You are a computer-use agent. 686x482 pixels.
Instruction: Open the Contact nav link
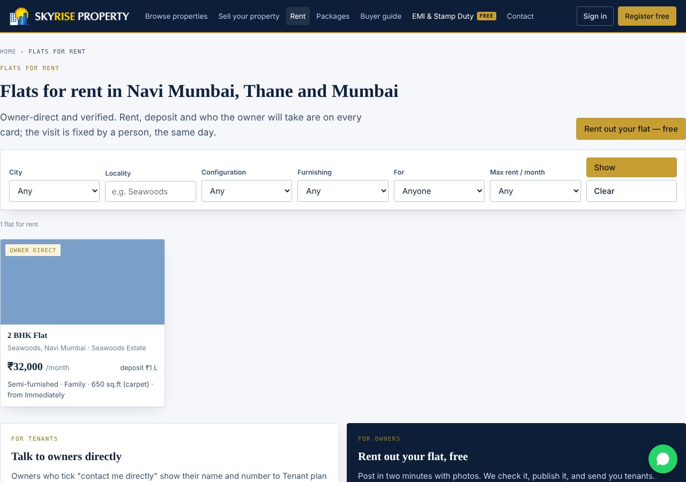click(x=520, y=16)
